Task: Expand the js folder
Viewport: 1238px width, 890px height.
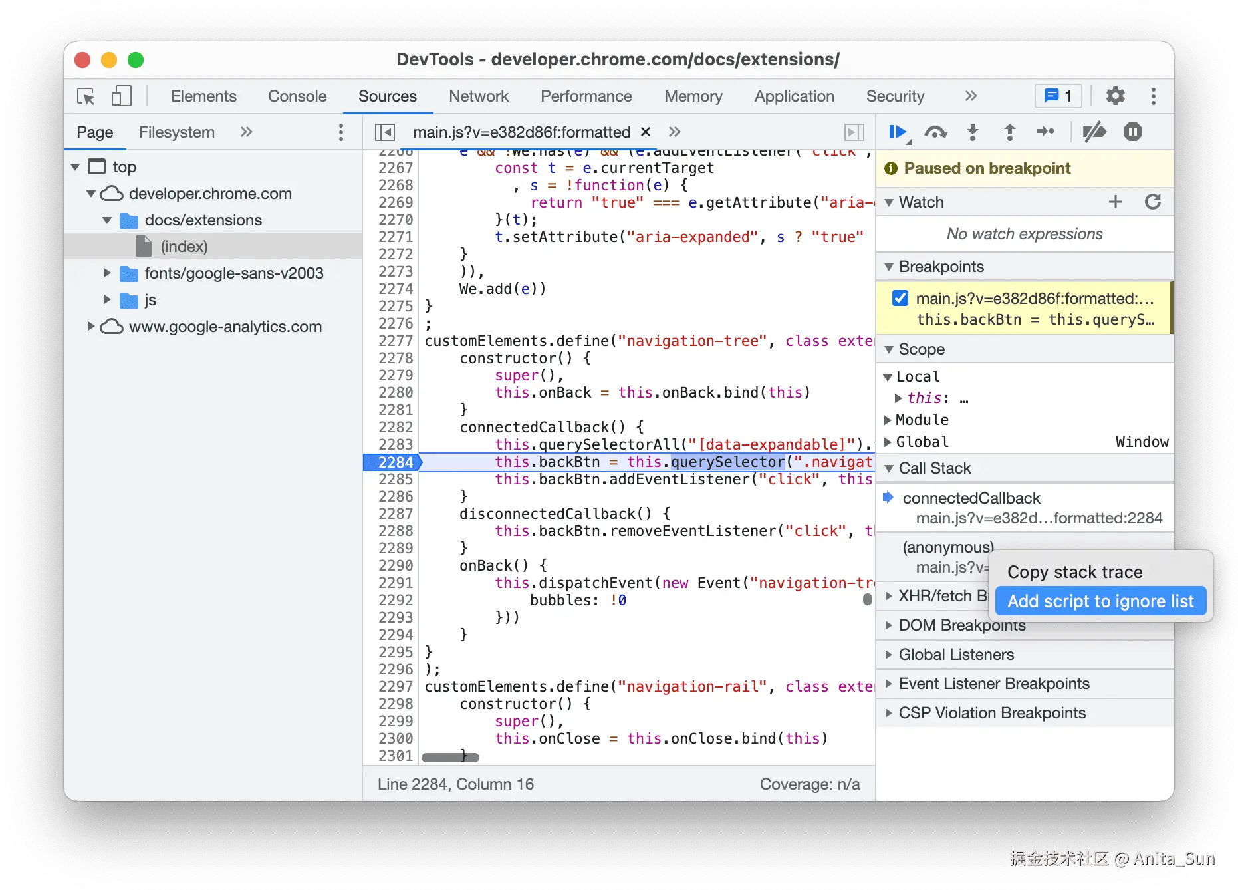Action: (107, 299)
